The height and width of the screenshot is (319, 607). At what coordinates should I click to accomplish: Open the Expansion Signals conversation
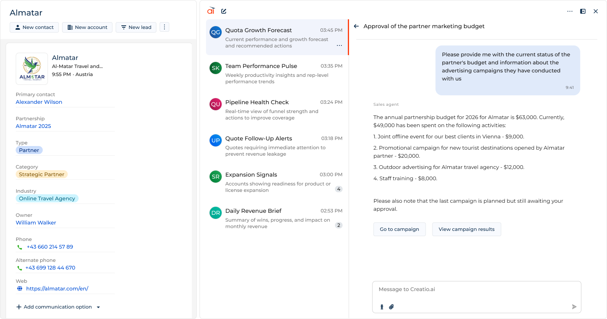276,182
